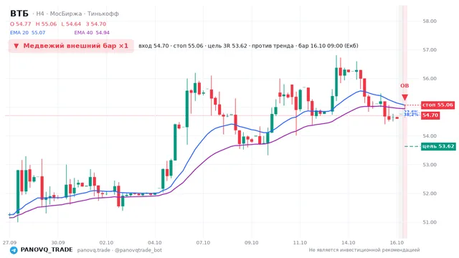459x258 pixels.
Task: Click the 11.10 date axis label
Action: pos(300,243)
